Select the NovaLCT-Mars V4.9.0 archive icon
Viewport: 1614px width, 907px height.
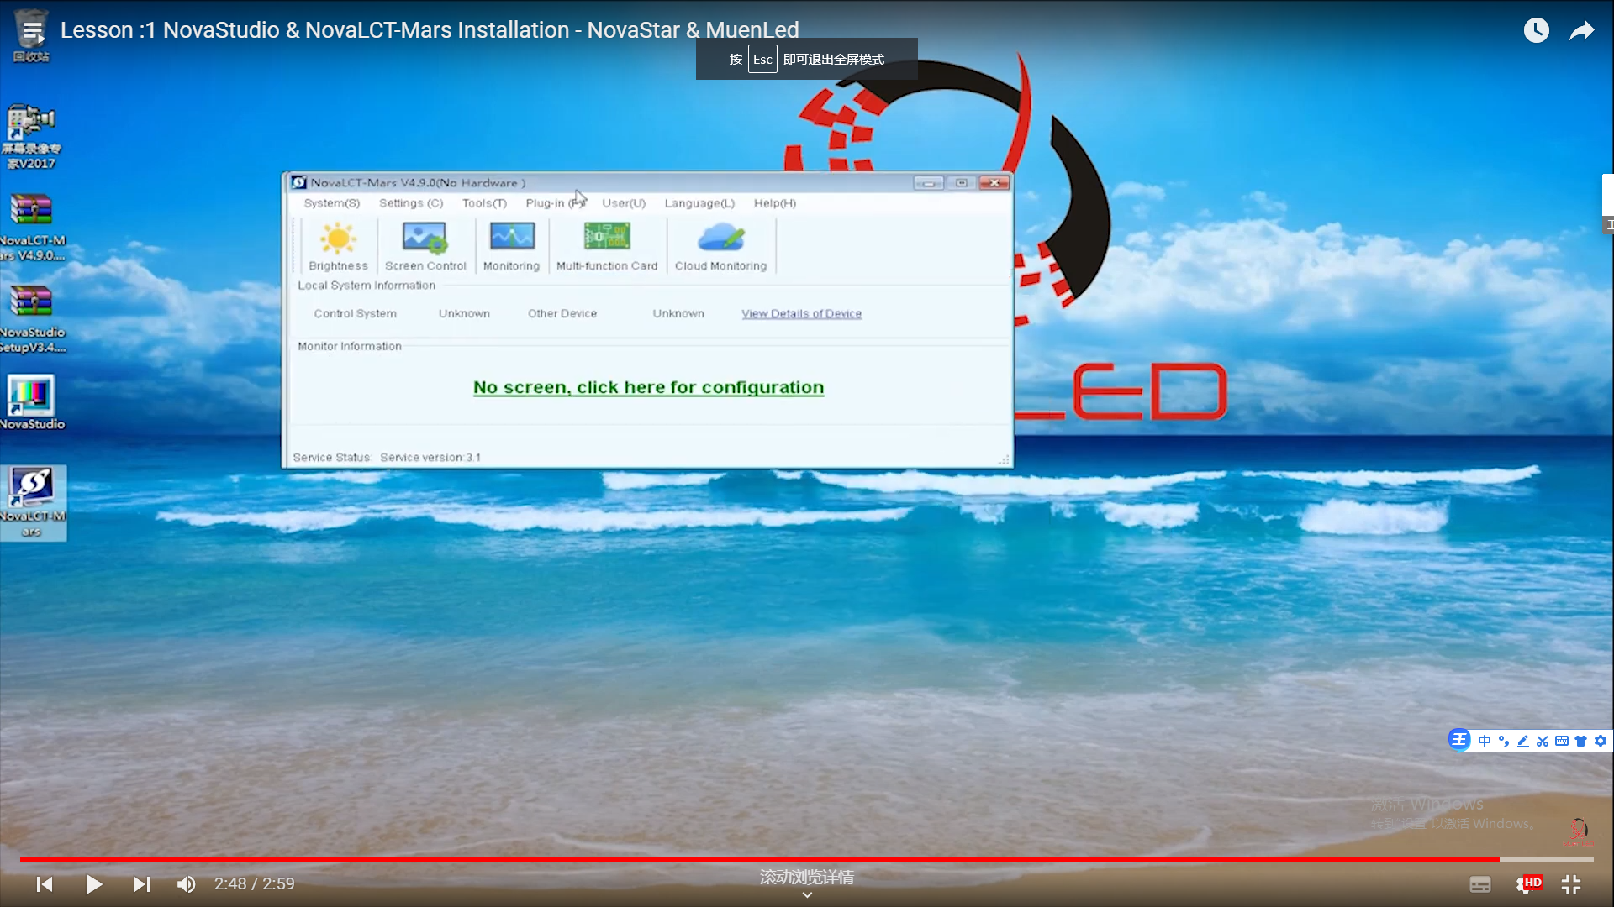(x=31, y=228)
